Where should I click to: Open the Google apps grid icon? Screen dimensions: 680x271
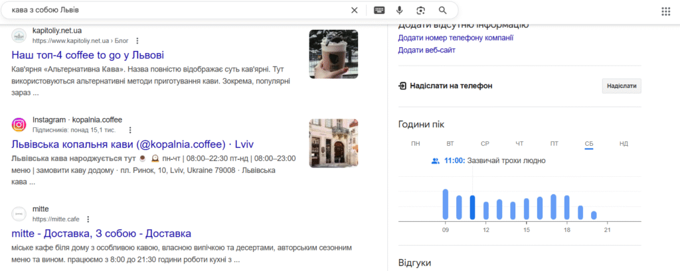665,11
